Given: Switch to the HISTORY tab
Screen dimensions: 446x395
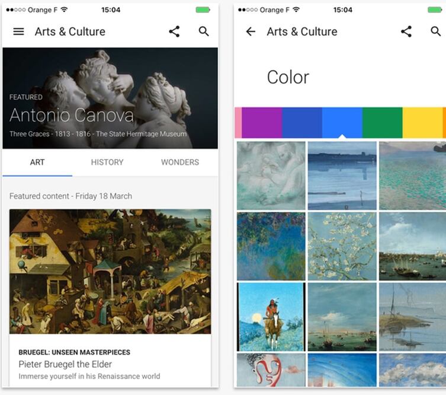Looking at the screenshot, I should coord(107,162).
